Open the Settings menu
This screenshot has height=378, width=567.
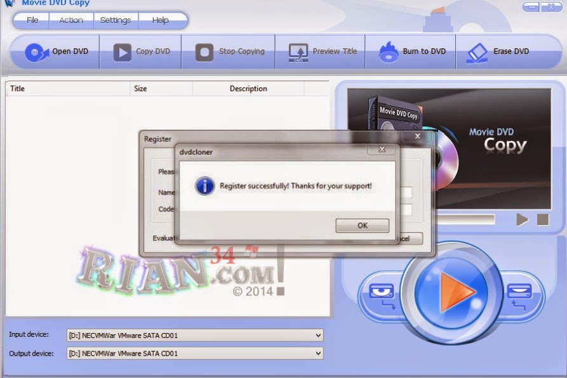(116, 20)
